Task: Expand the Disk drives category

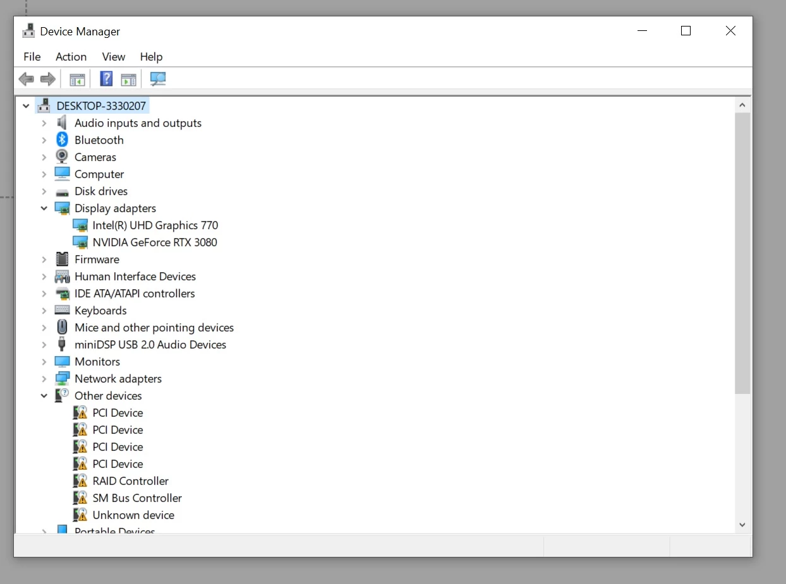Action: 44,191
